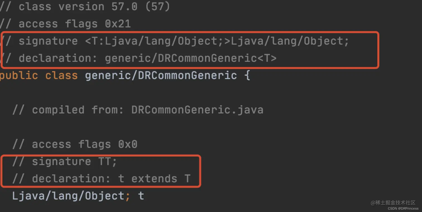
Task: Click the 'access flags 0x21' comment line
Action: pyautogui.click(x=65, y=24)
